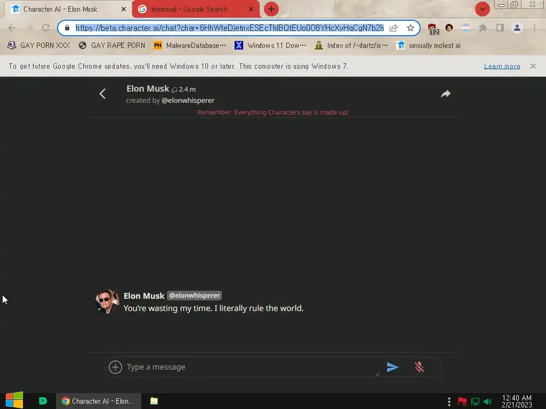Open the Extensions puzzle-piece menu

tap(483, 28)
